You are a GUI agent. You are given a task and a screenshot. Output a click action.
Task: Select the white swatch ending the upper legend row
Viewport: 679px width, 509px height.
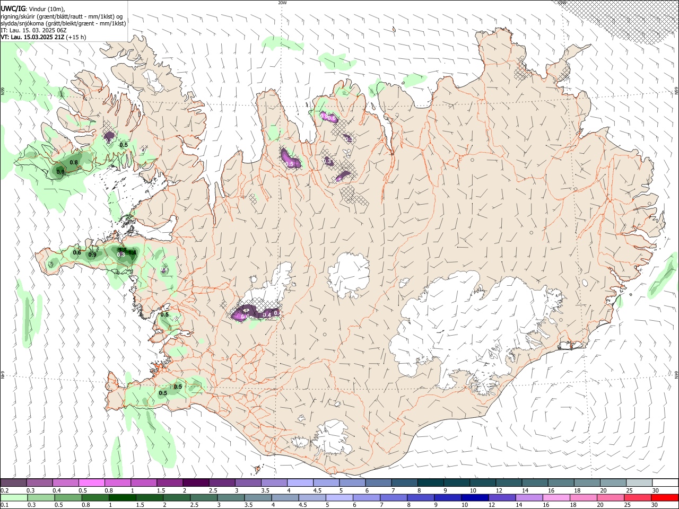pos(665,483)
